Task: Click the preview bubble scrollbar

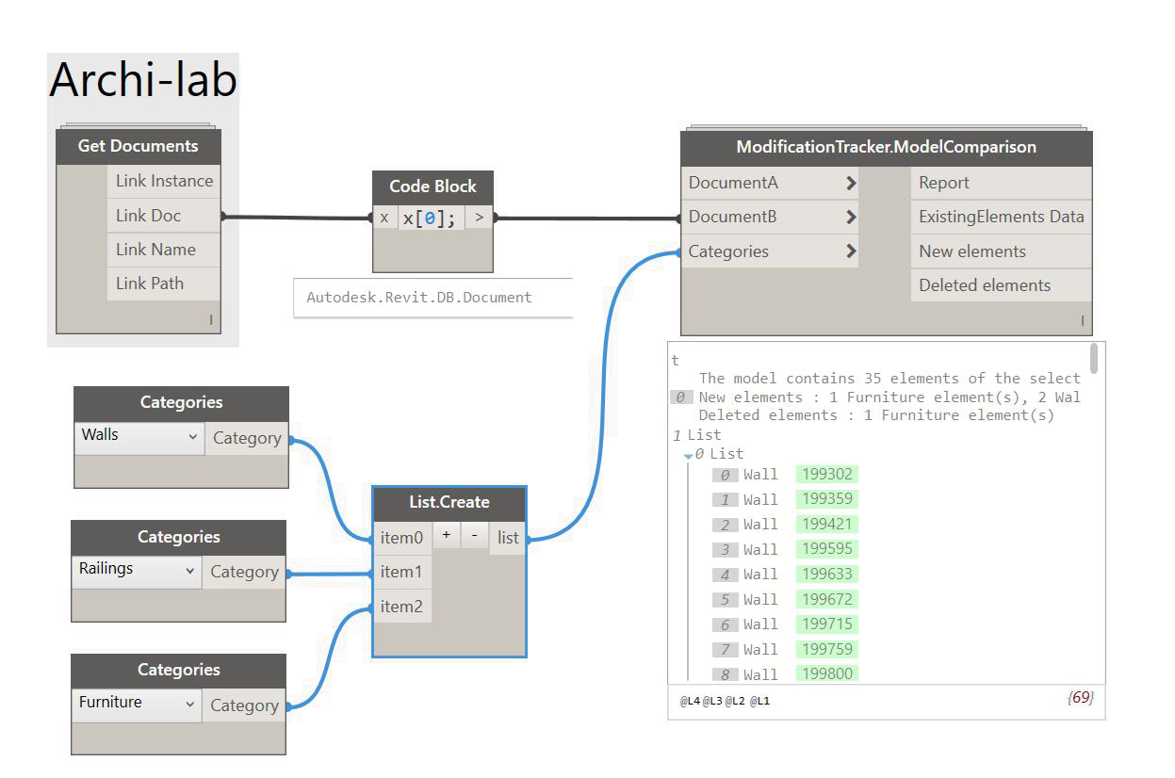Action: 1093,359
